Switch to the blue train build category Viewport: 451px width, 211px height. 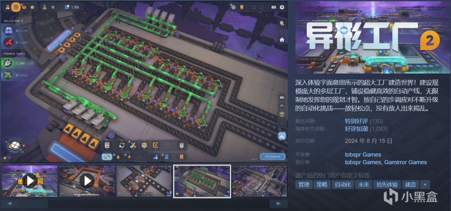(166, 157)
